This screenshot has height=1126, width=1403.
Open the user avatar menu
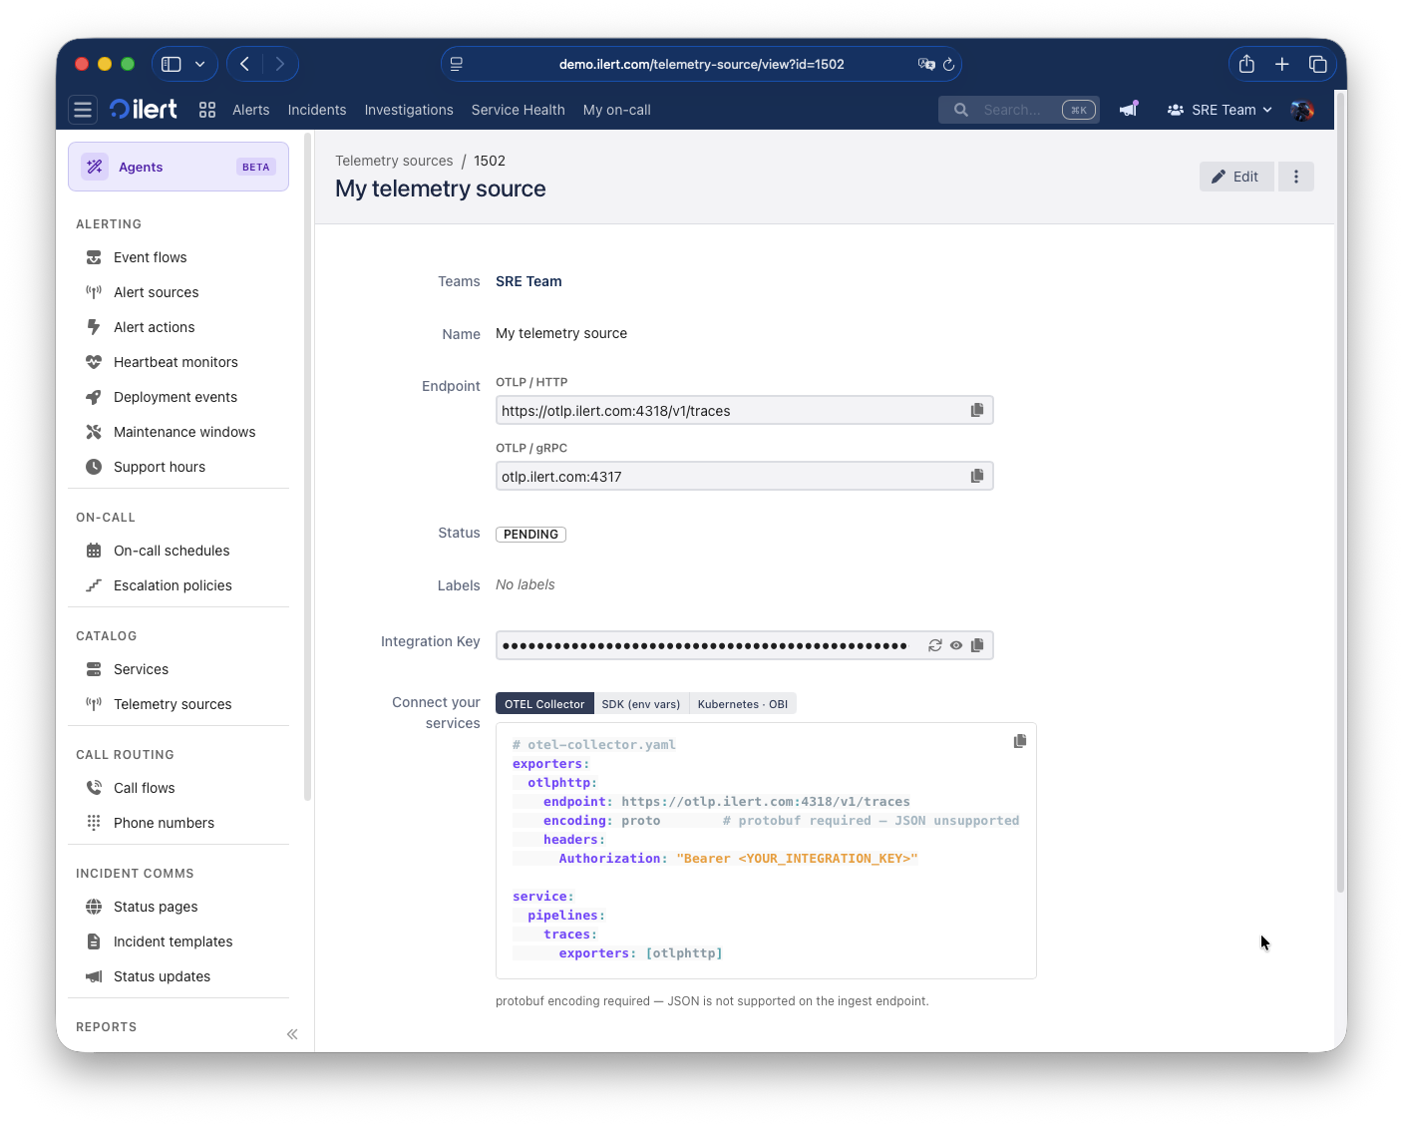pyautogui.click(x=1302, y=110)
